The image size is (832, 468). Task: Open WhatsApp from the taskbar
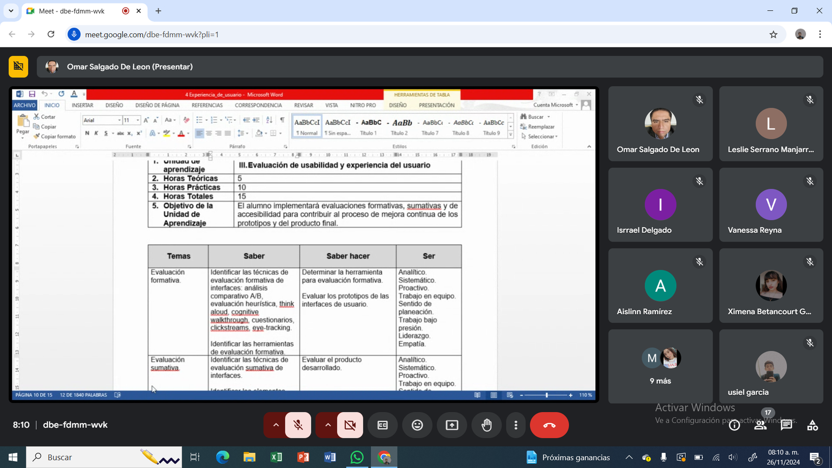[357, 457]
